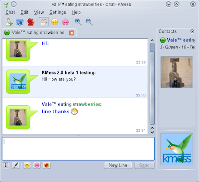
Task: Select the Vale eating strawberries chat tab
Action: (39, 33)
